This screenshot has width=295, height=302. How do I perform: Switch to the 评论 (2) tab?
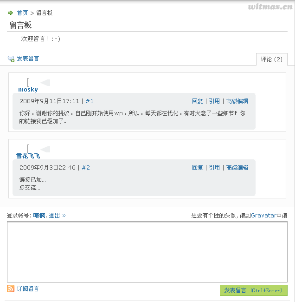[272, 59]
